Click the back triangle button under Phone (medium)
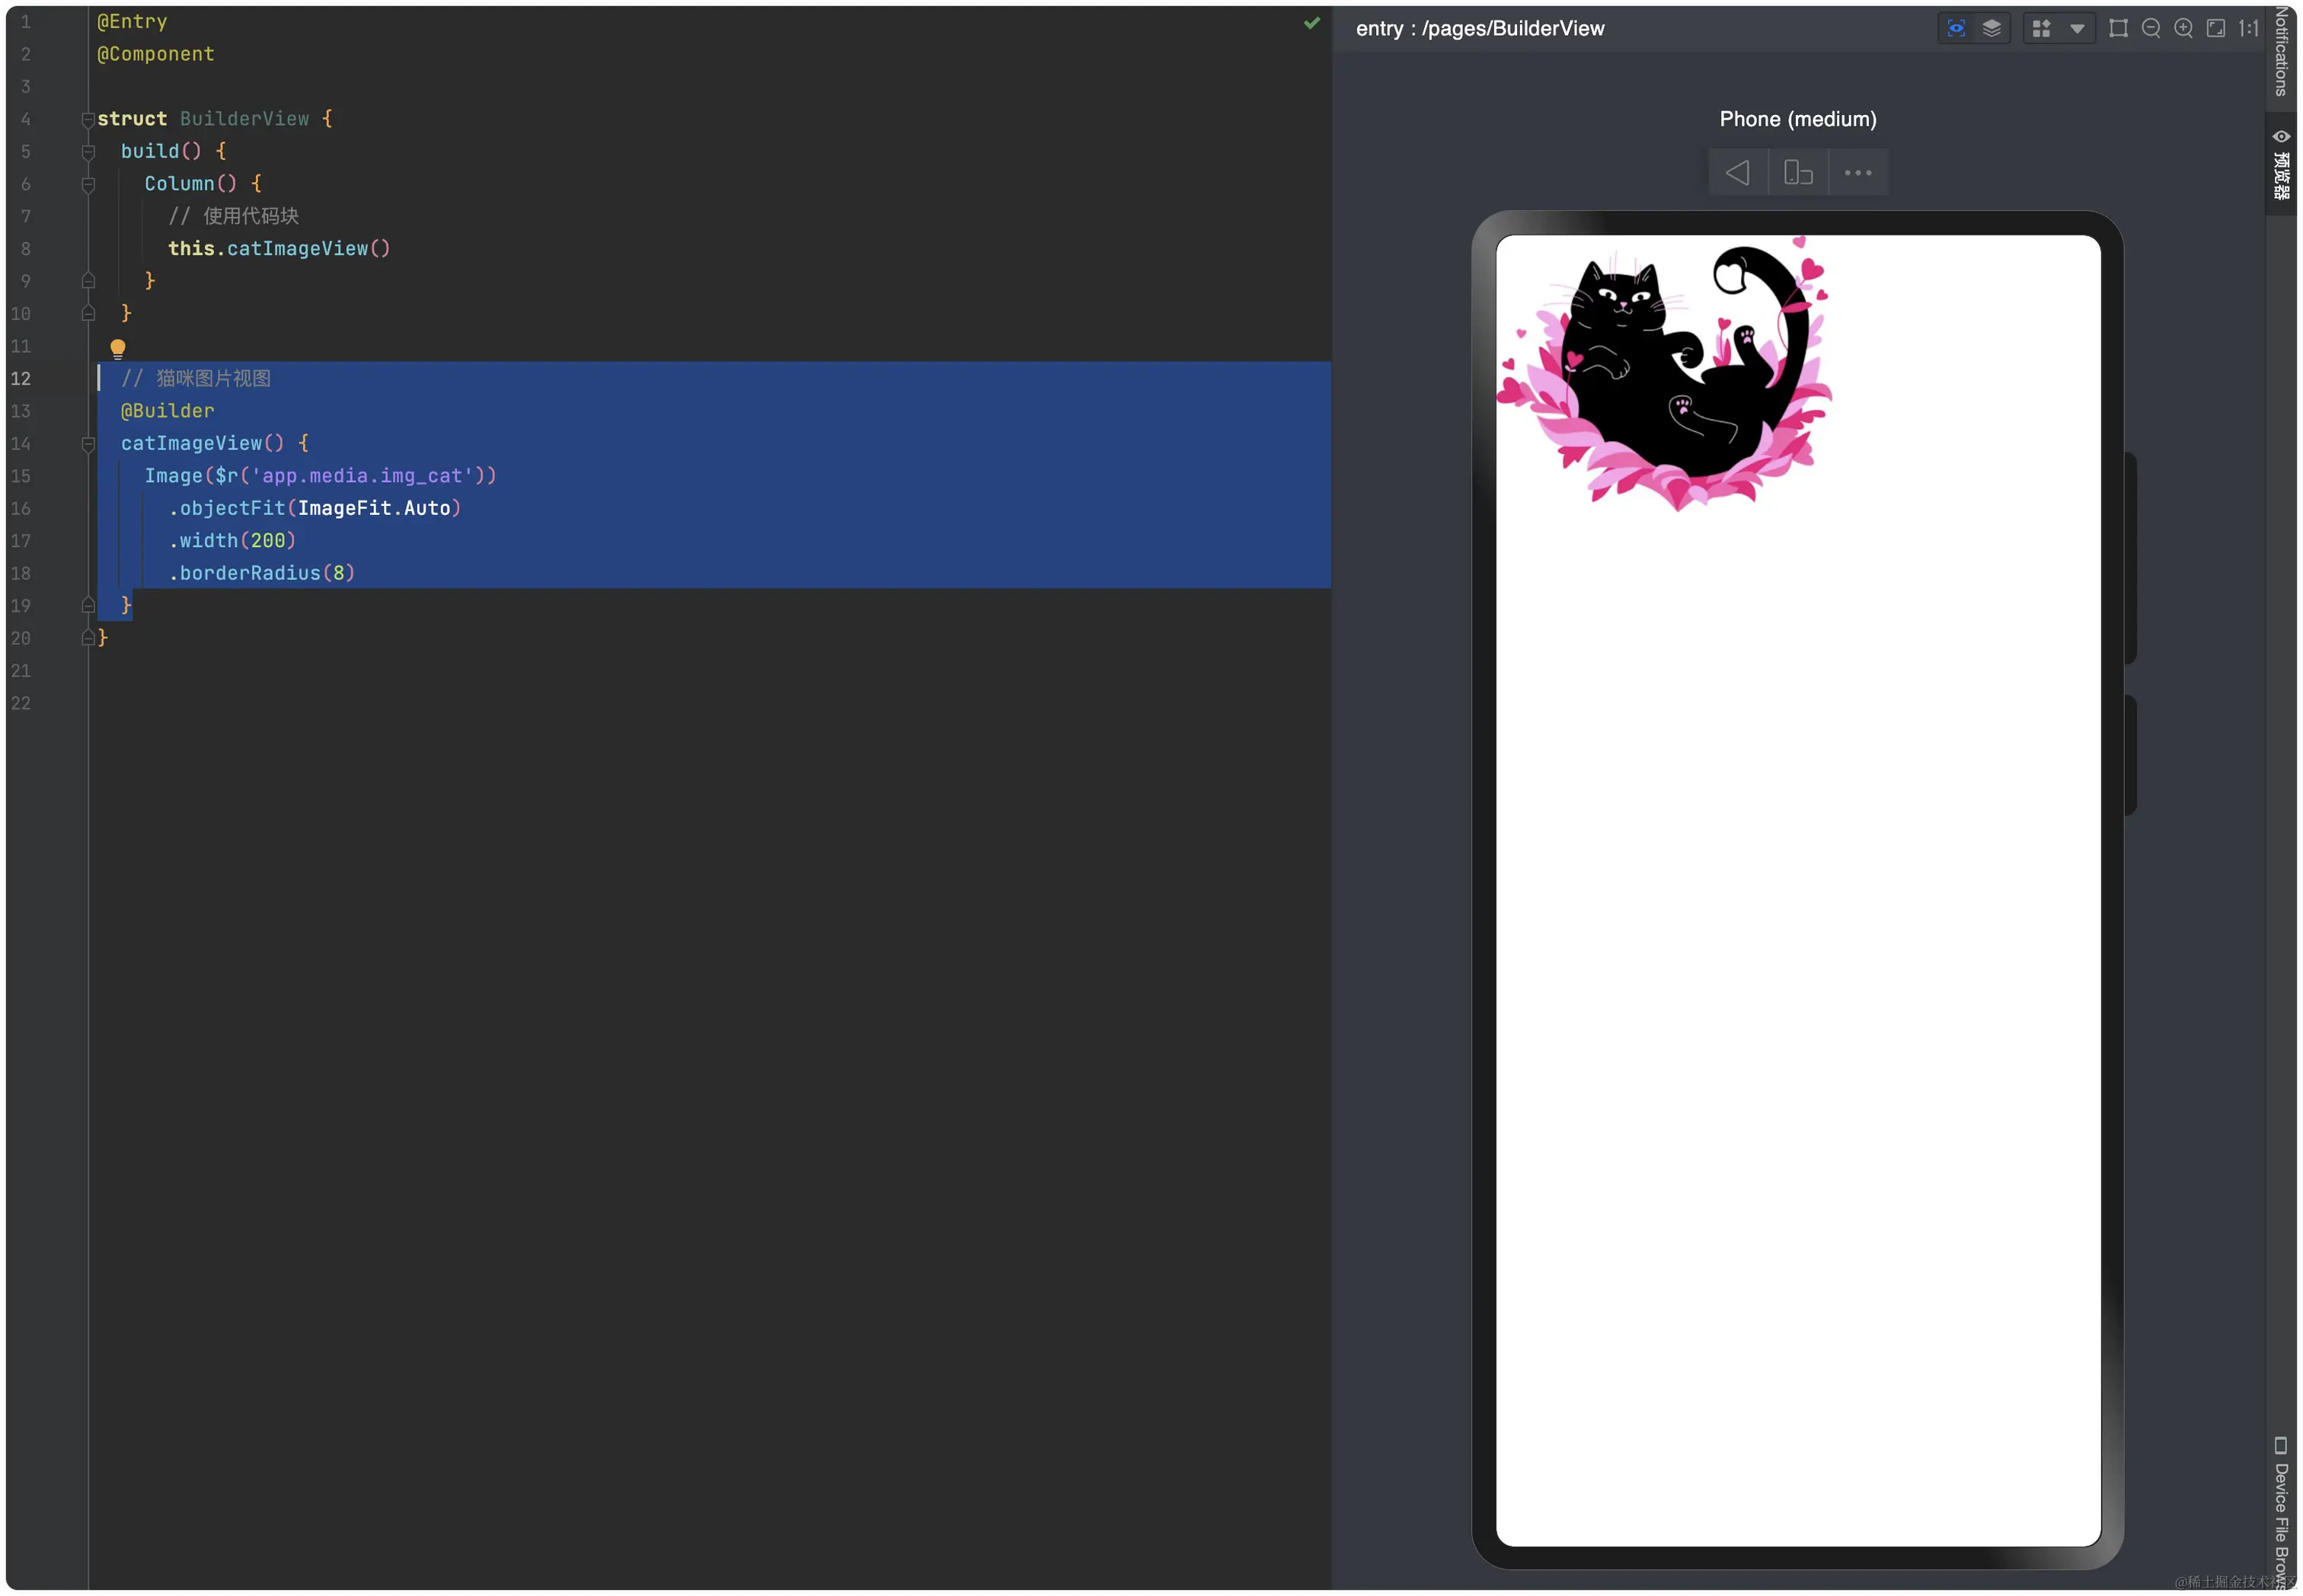 (1737, 172)
